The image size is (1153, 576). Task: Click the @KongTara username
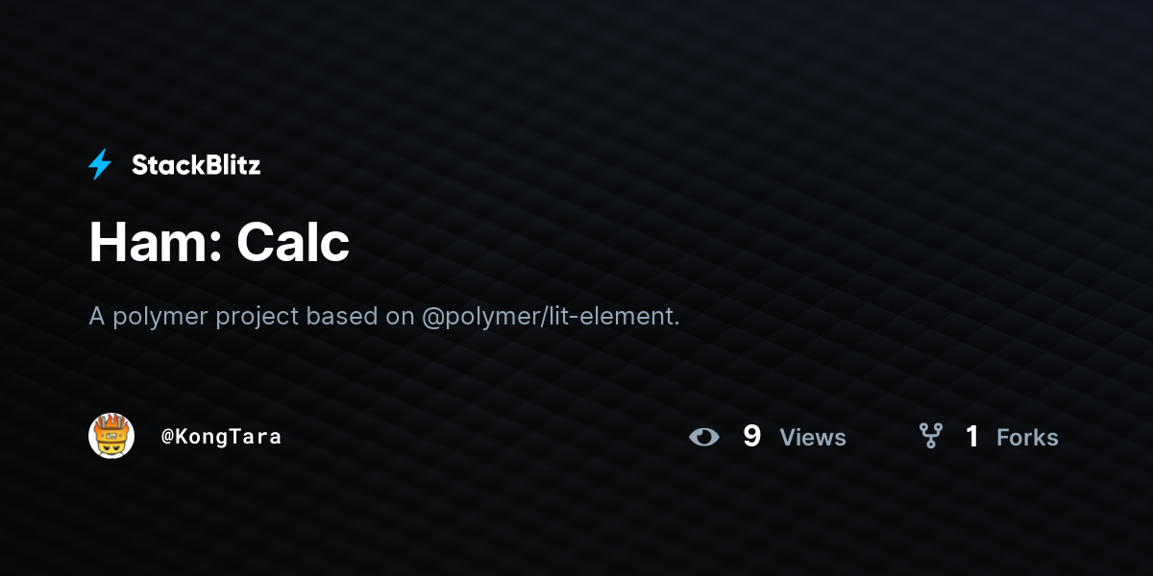click(221, 437)
